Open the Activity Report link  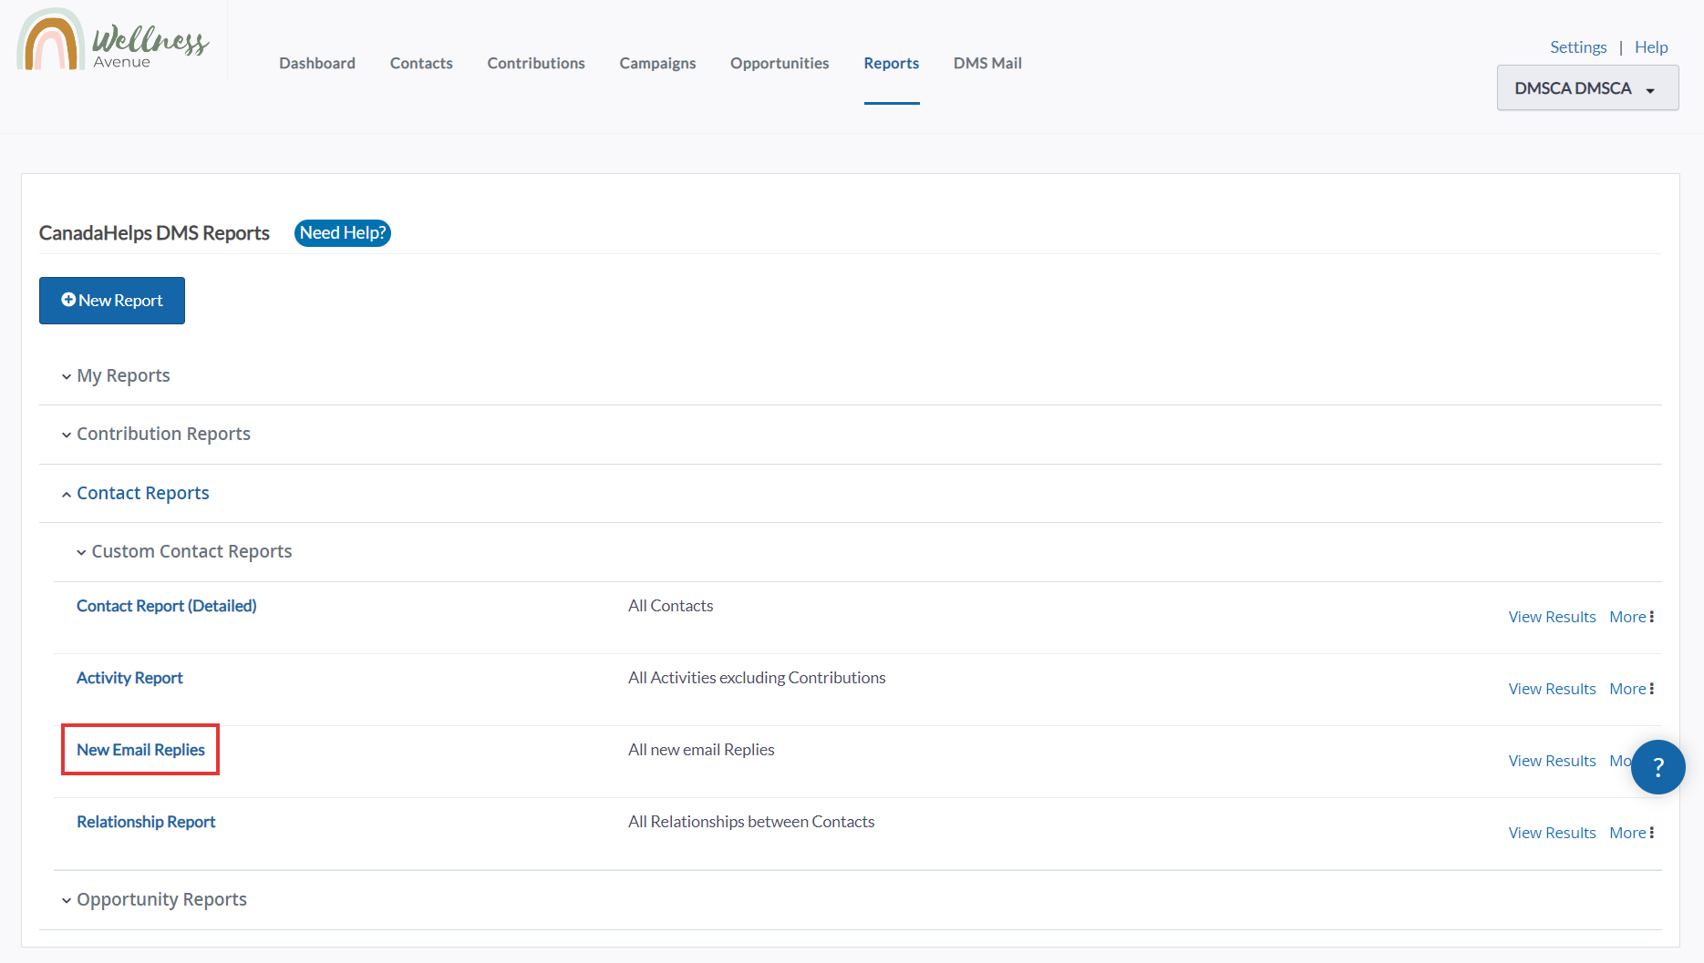click(x=129, y=678)
